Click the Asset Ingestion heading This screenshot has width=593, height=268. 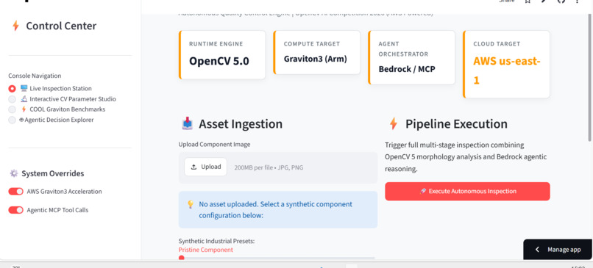(x=241, y=124)
